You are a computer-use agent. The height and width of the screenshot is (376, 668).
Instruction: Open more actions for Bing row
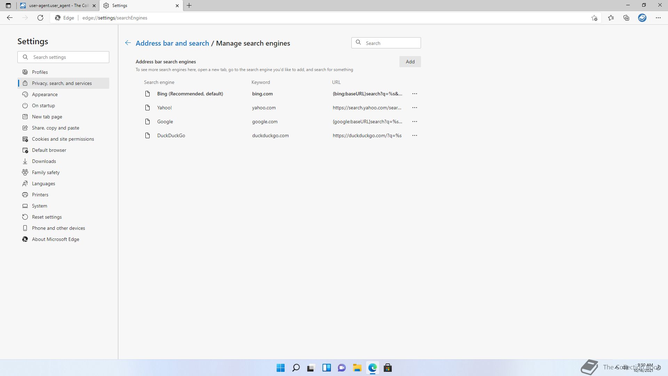(x=415, y=94)
